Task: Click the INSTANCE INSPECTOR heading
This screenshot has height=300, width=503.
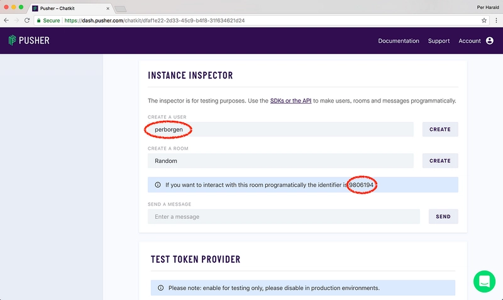Action: [x=191, y=75]
